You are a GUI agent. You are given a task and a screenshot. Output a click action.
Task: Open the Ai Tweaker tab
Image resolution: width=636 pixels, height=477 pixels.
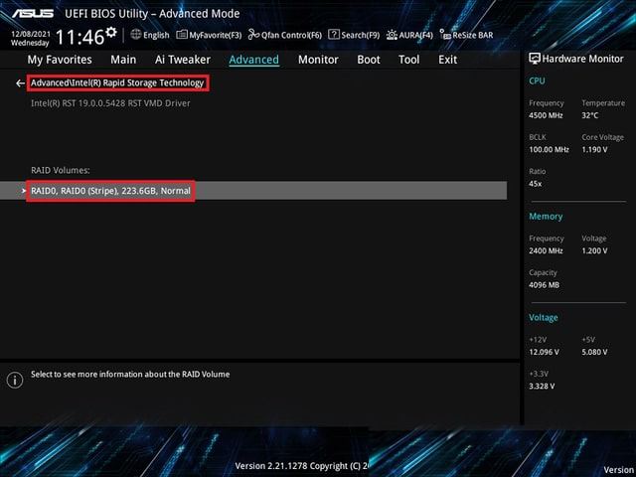click(183, 60)
